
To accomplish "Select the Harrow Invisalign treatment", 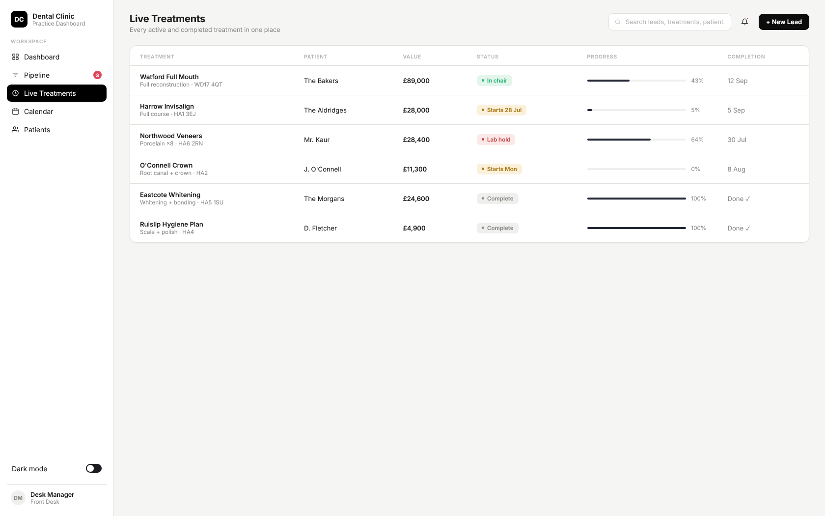I will [x=167, y=106].
